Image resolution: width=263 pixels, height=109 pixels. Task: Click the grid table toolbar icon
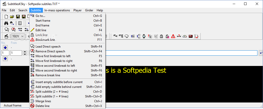[x=20, y=23]
